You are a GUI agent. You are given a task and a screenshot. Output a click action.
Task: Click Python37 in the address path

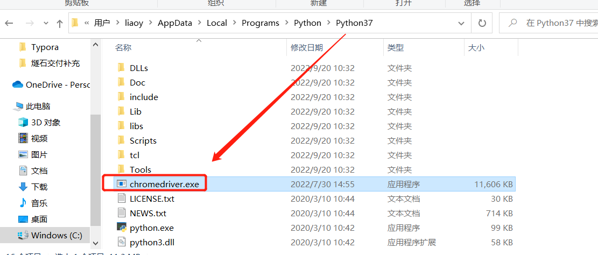(354, 23)
